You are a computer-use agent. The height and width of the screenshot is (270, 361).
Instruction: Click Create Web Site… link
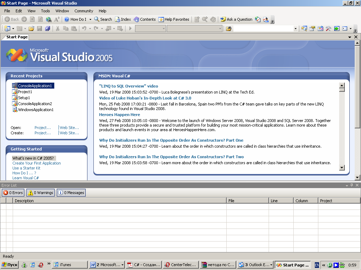point(69,133)
